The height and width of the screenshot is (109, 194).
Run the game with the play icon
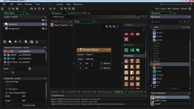(x=35, y=9)
